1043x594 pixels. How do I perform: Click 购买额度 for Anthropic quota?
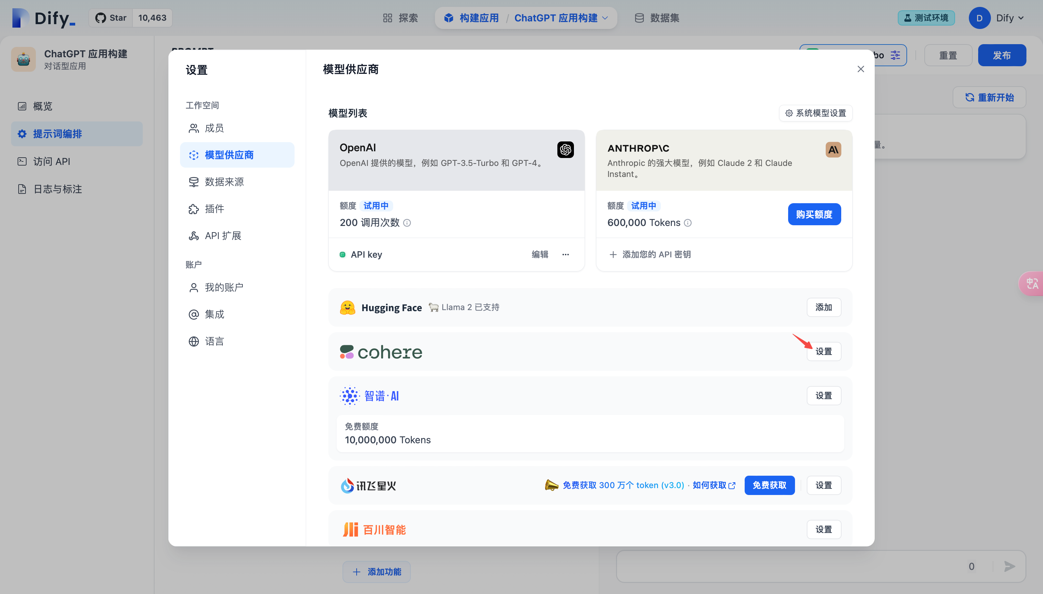coord(814,214)
